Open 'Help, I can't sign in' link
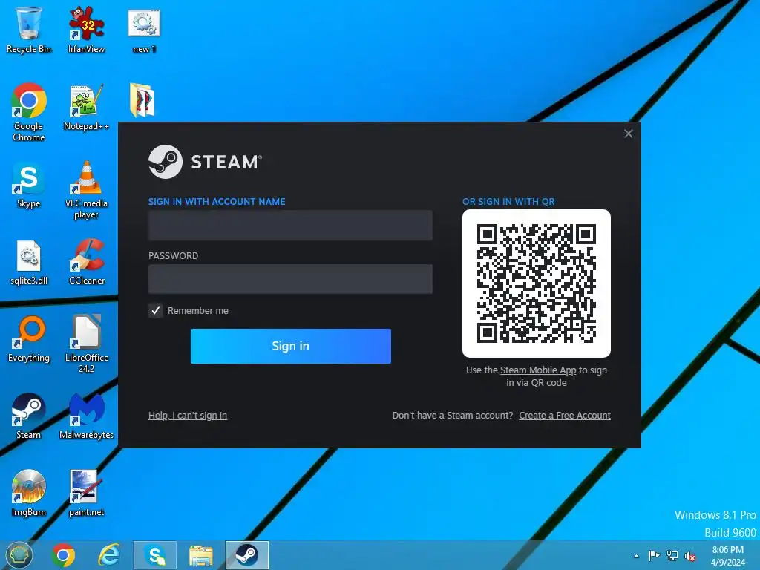Screen dimensions: 760x570 coord(188,416)
